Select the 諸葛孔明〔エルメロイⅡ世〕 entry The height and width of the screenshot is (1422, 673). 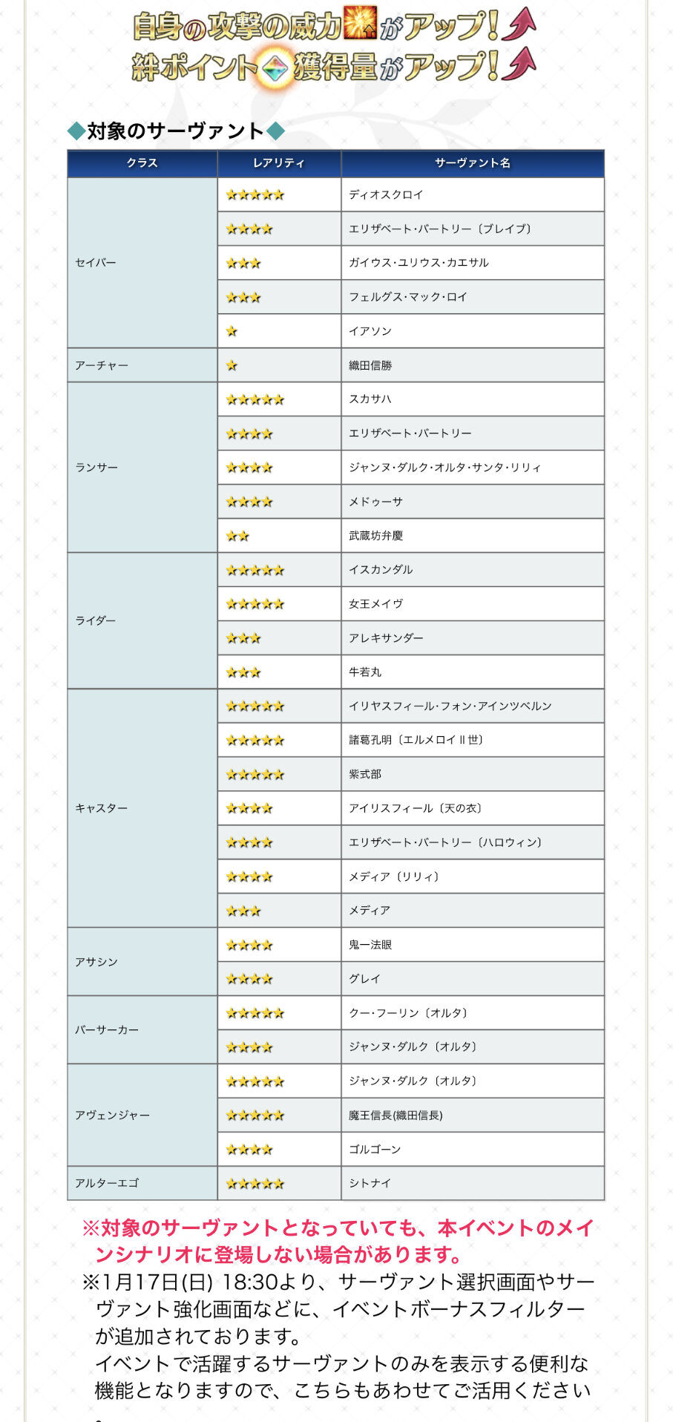pyautogui.click(x=416, y=740)
